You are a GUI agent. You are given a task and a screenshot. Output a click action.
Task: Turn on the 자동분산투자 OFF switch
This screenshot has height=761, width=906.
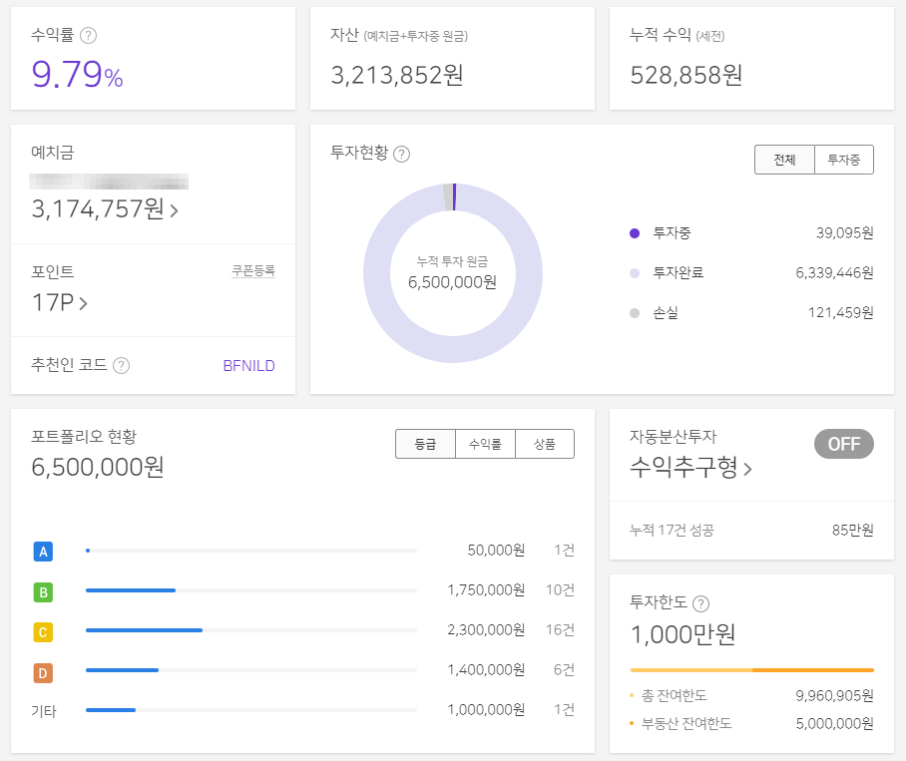click(843, 445)
